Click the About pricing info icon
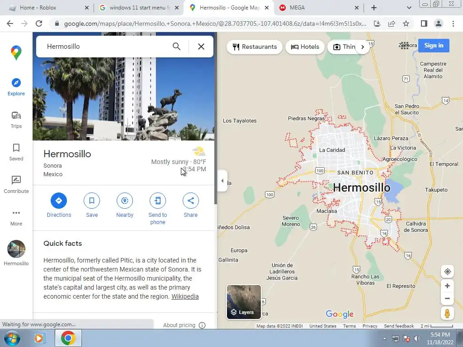This screenshot has height=347, width=463. click(202, 325)
